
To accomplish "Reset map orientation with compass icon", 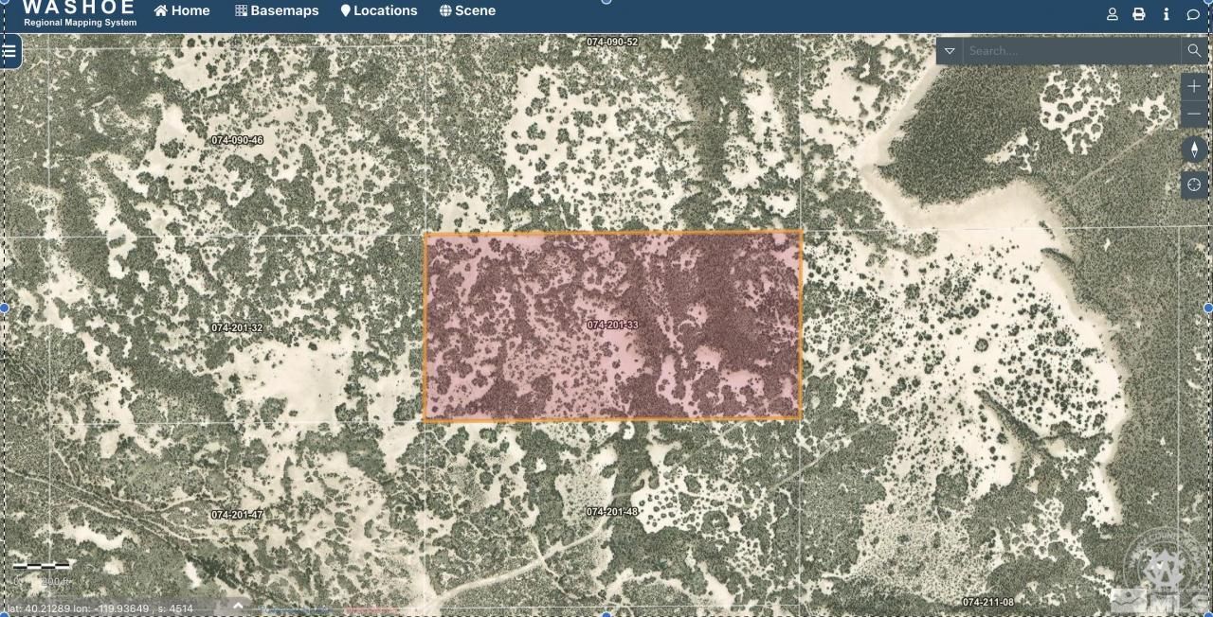I will [1194, 150].
